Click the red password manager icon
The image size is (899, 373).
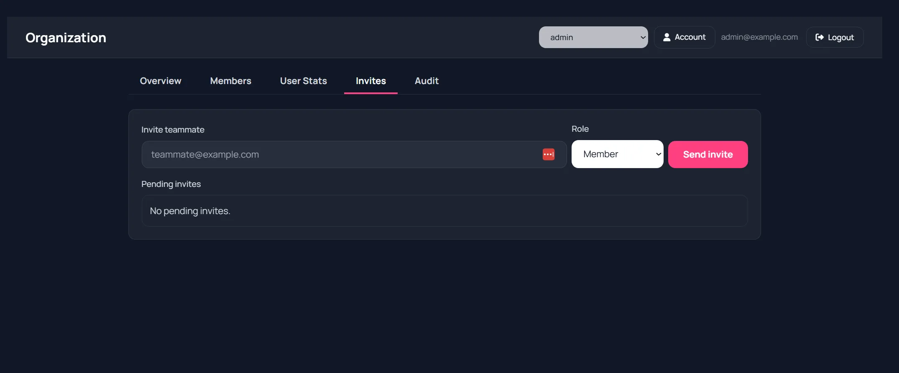548,154
